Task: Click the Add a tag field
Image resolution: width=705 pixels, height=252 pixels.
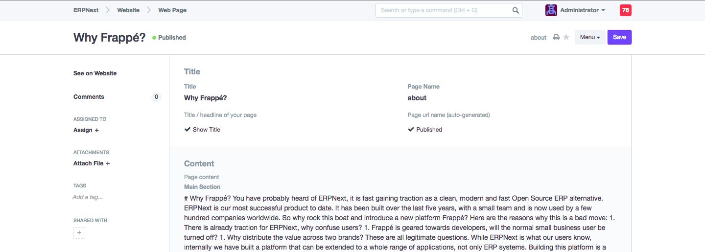Action: (x=88, y=197)
